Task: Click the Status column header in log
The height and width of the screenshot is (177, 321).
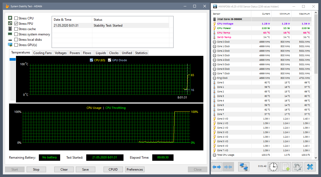Action: tap(130, 20)
